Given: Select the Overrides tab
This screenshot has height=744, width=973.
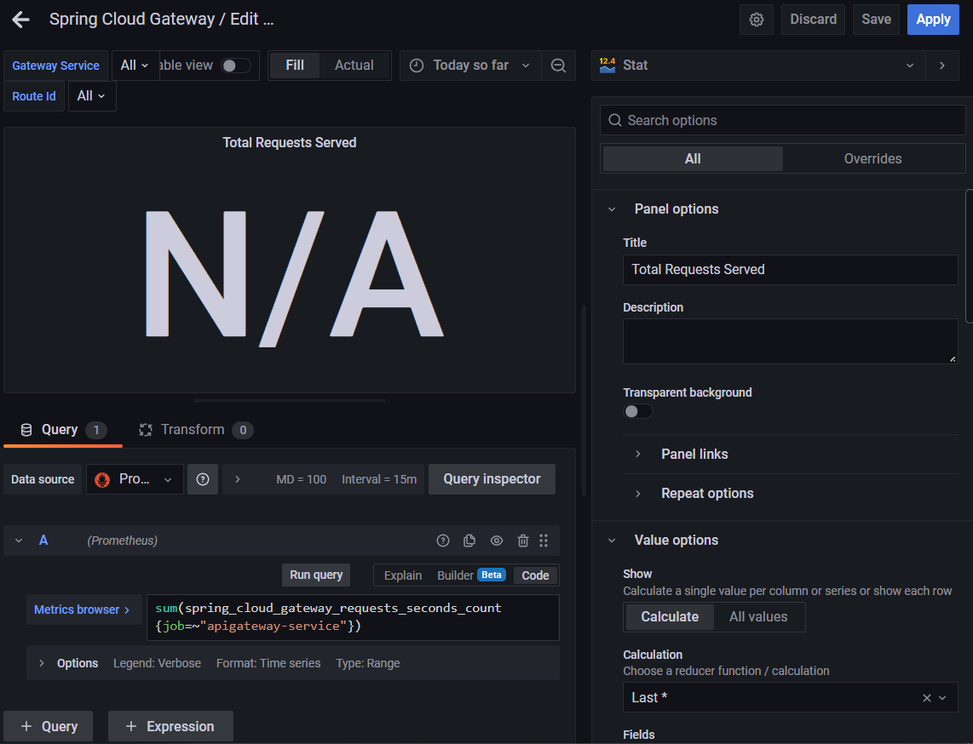Looking at the screenshot, I should click(x=872, y=158).
